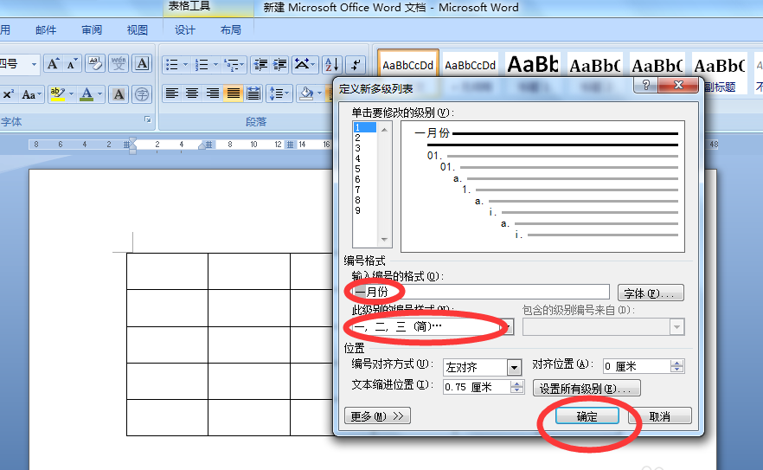The height and width of the screenshot is (470, 763).
Task: Open the Asian Layout tool
Action: click(305, 64)
